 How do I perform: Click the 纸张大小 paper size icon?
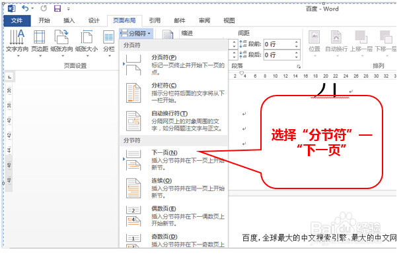click(x=87, y=37)
